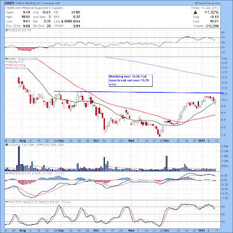The height and width of the screenshot is (233, 233).
Task: Click the Open value 9.79
Action: 27,12
